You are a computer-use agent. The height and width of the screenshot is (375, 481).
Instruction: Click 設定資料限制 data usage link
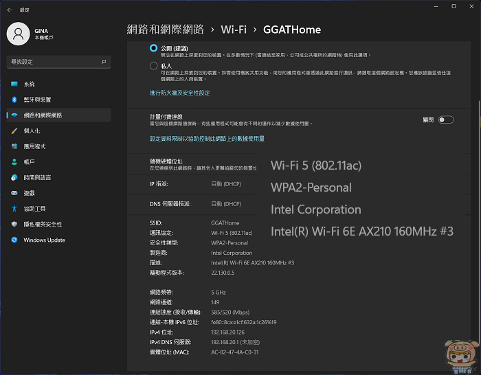tap(207, 139)
